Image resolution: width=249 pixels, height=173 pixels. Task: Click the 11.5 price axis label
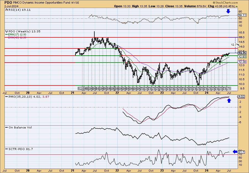click(x=241, y=70)
